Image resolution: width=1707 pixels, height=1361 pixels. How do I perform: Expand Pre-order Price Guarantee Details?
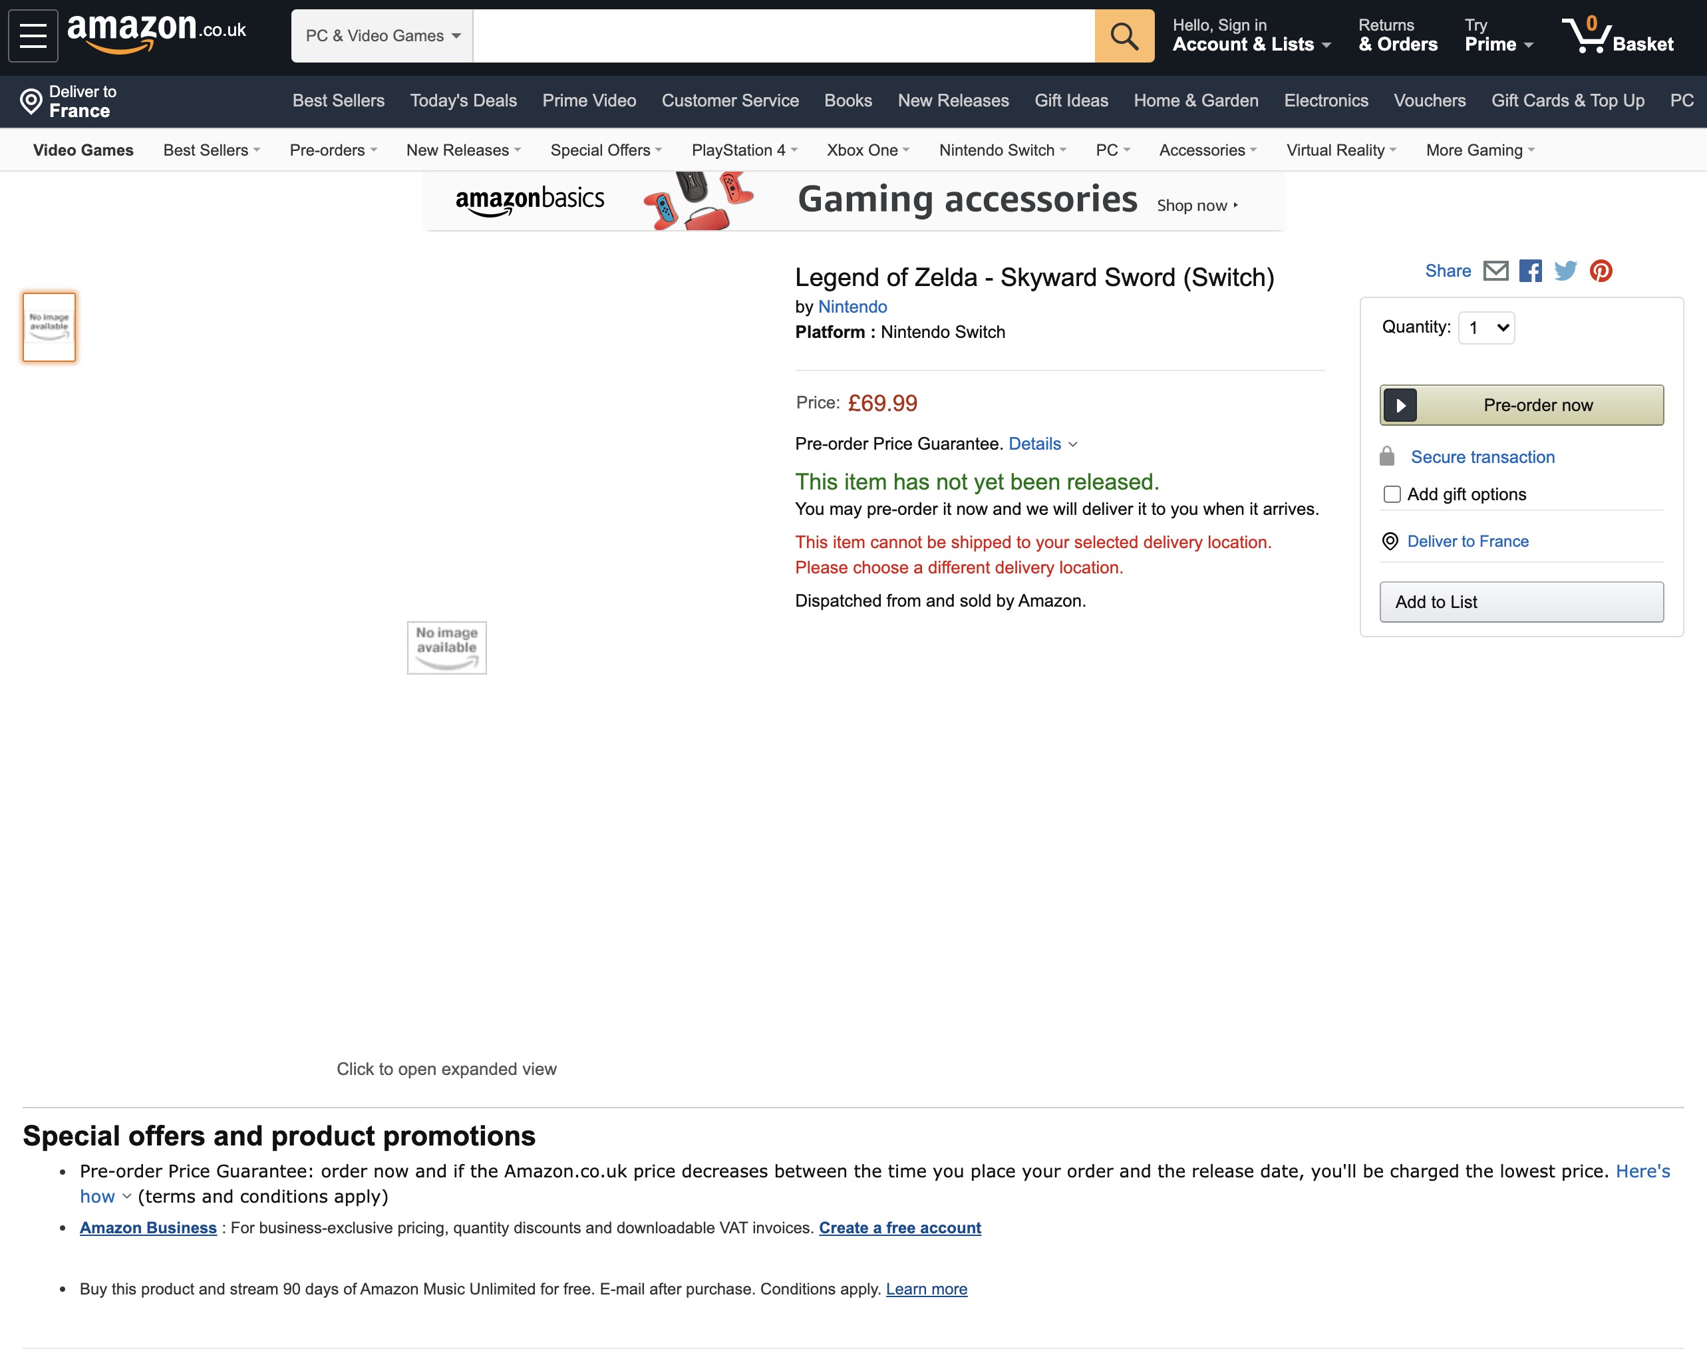1042,444
